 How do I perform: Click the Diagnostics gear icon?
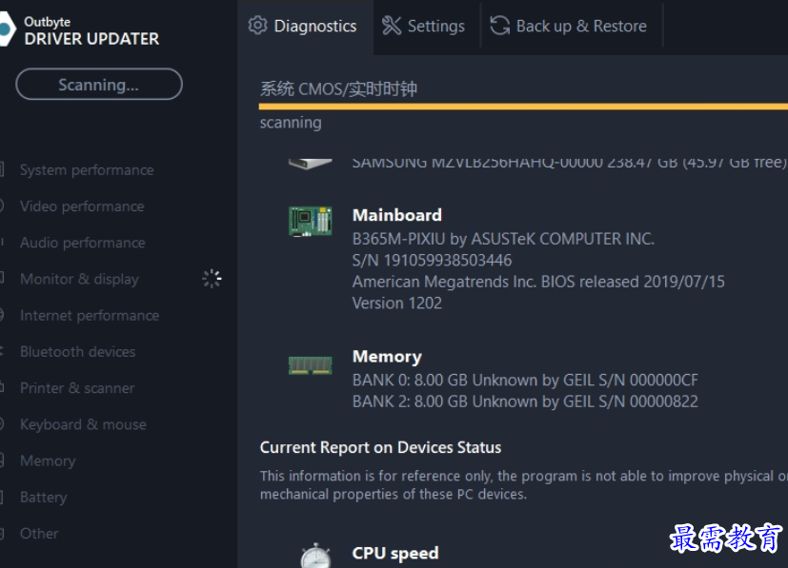point(258,26)
